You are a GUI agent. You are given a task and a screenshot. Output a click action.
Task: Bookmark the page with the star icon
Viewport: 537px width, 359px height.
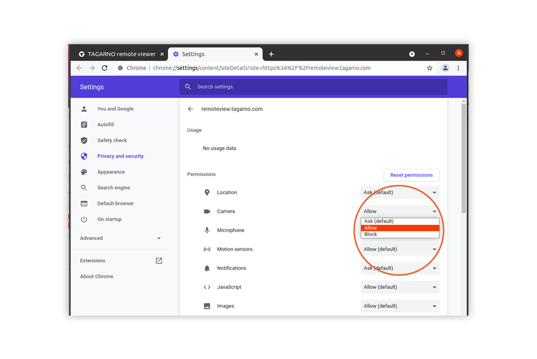[x=429, y=68]
